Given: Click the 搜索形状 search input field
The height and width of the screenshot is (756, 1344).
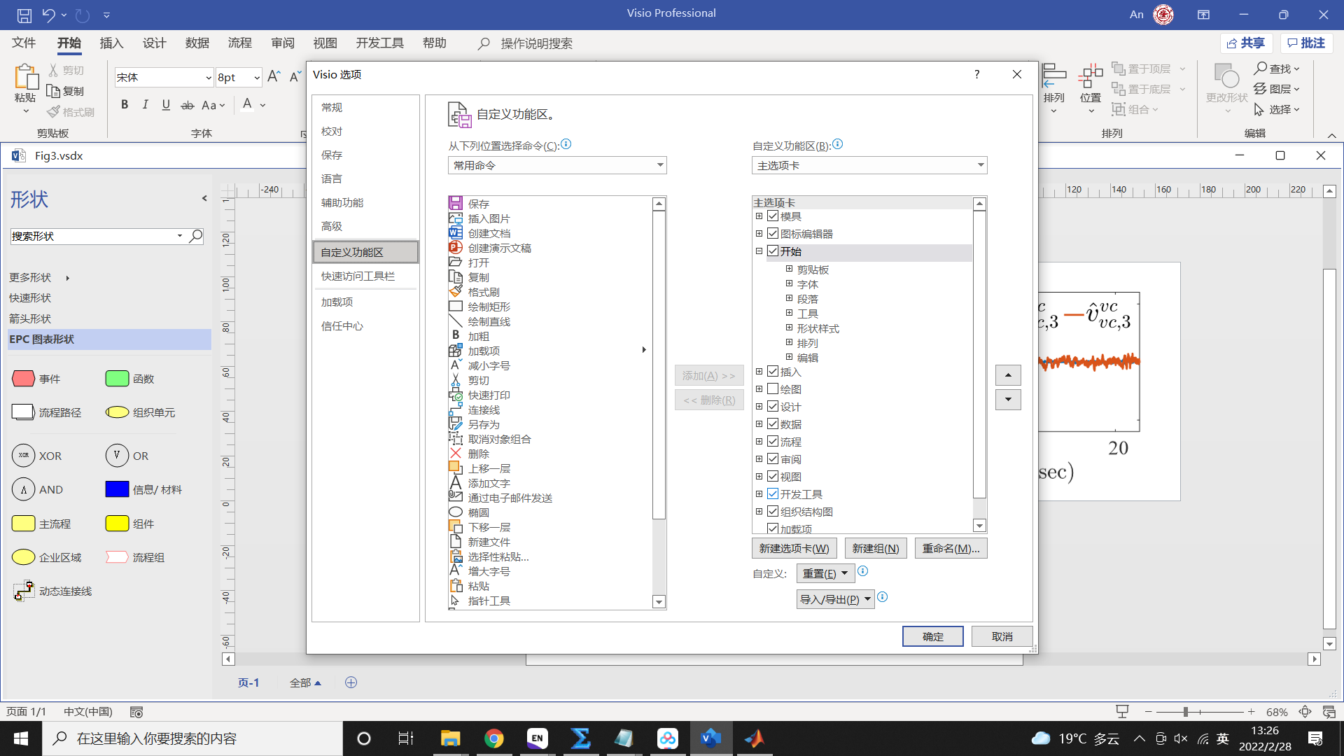Looking at the screenshot, I should pyautogui.click(x=92, y=236).
